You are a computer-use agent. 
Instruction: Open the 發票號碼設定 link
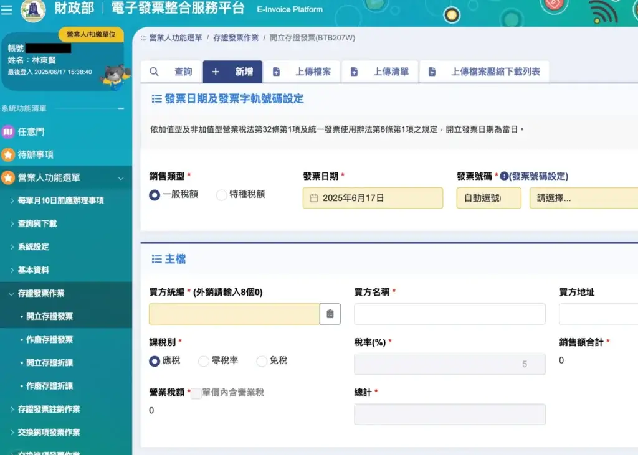point(539,176)
